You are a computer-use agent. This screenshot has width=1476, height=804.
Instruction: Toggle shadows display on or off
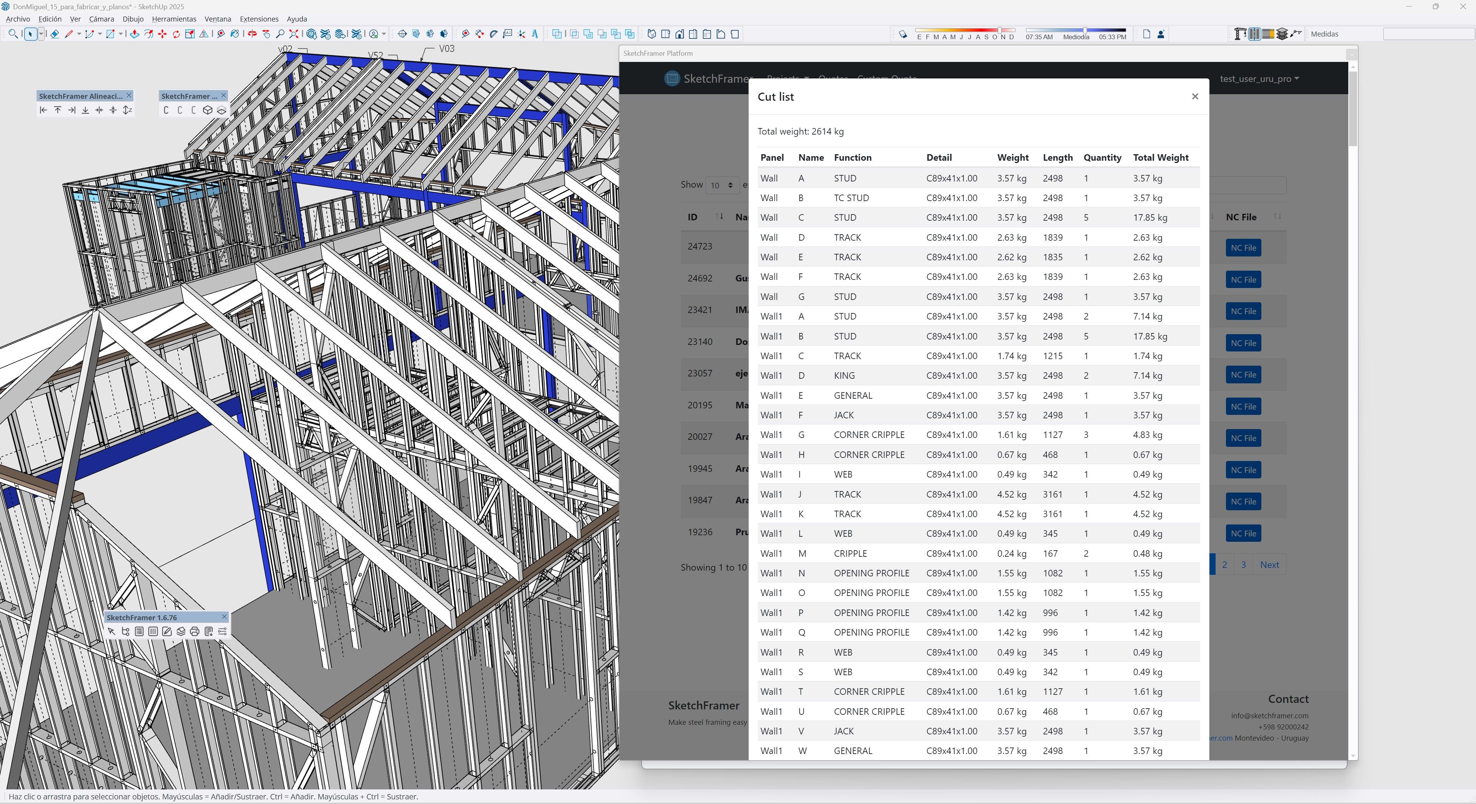click(x=903, y=34)
